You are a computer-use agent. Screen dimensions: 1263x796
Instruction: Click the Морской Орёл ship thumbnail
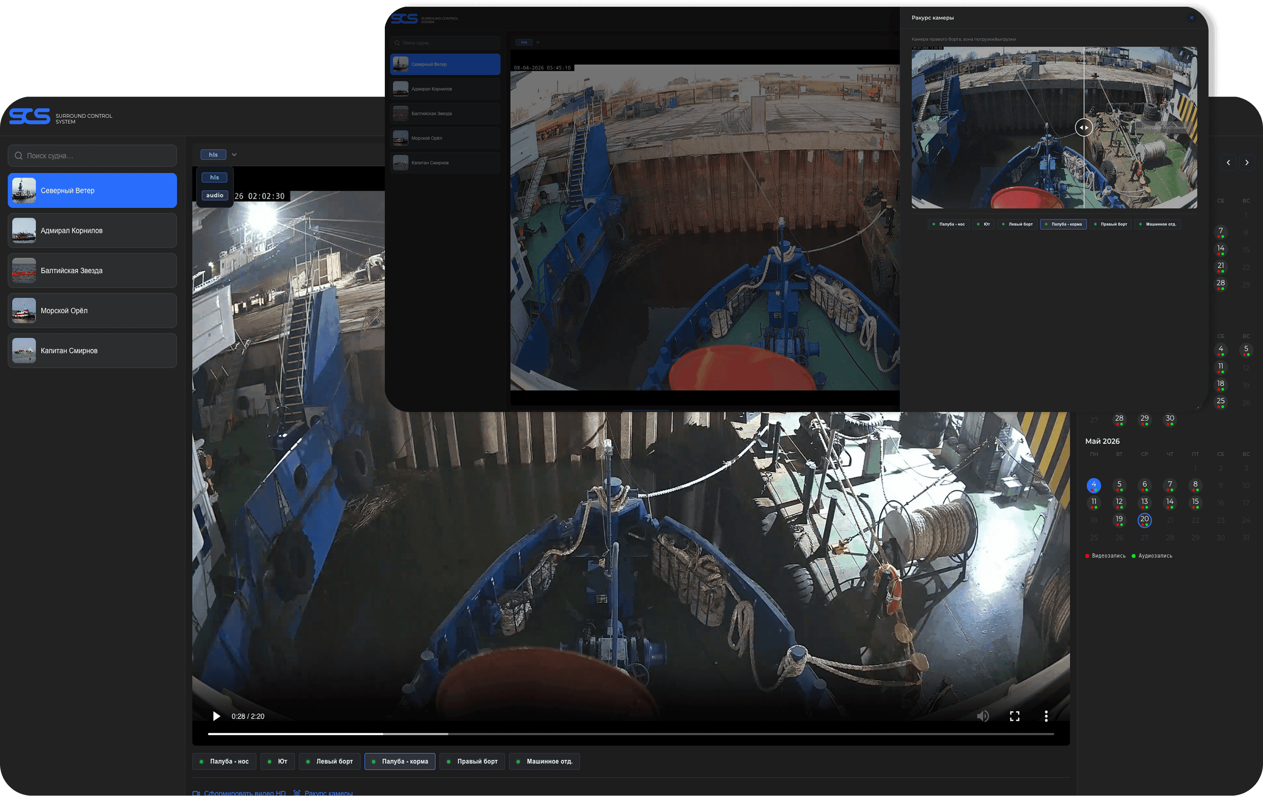(x=24, y=311)
